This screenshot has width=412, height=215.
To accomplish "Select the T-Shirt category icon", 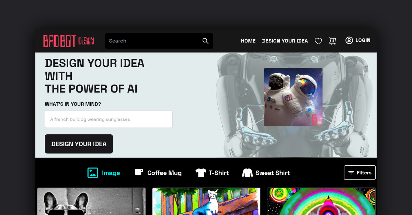I will [201, 173].
